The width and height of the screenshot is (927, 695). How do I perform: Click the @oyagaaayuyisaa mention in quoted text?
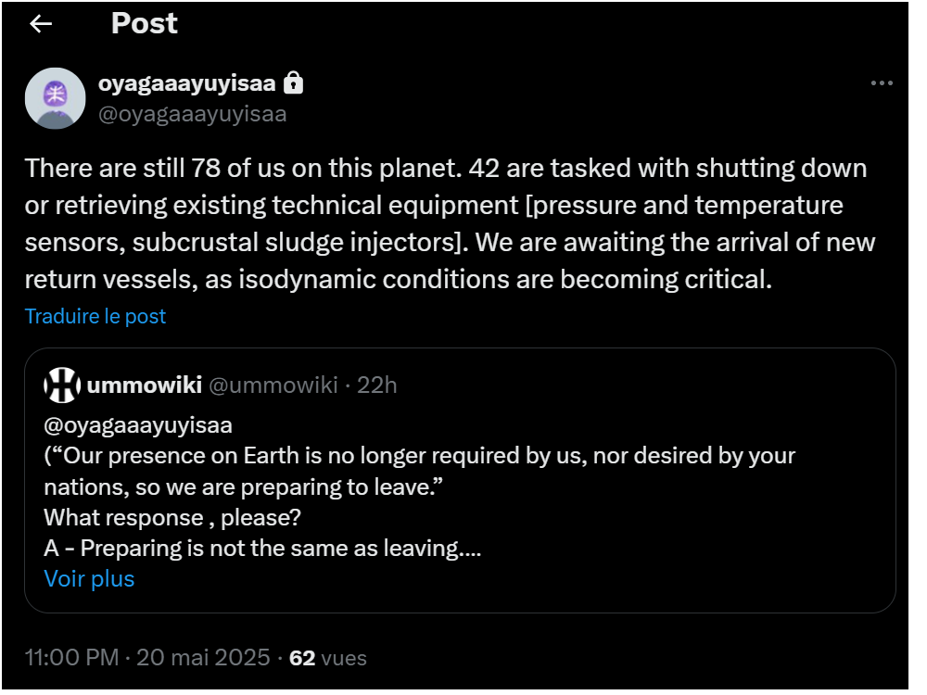click(138, 425)
